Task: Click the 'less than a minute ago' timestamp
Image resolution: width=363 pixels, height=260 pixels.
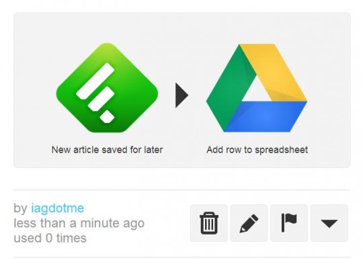Action: [x=79, y=223]
